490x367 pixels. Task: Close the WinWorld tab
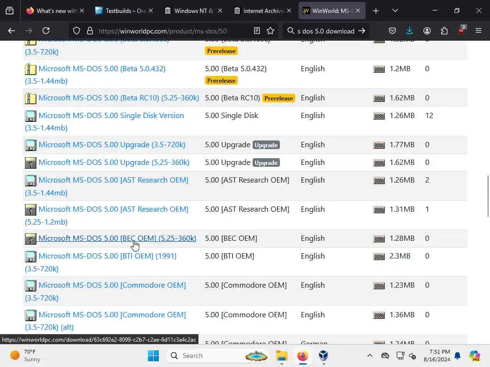tap(358, 11)
